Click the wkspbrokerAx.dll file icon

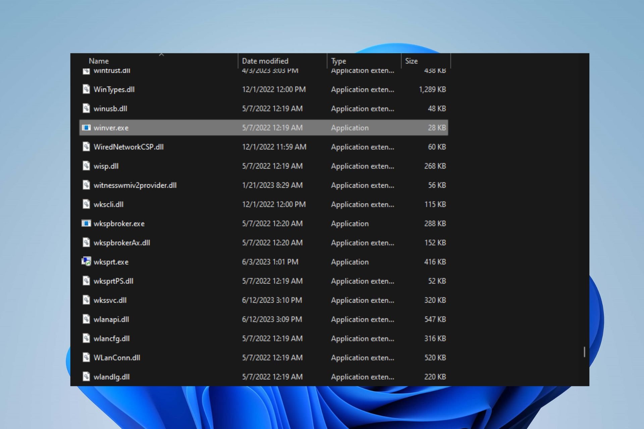coord(86,242)
